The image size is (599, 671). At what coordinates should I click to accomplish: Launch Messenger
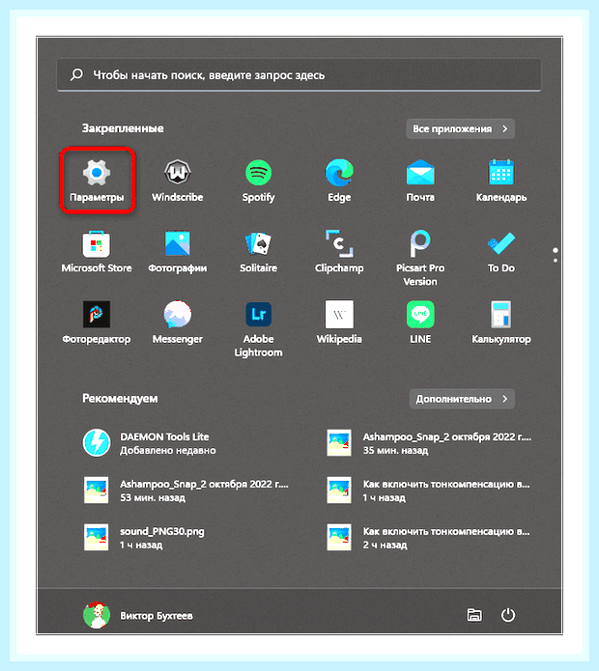[177, 322]
